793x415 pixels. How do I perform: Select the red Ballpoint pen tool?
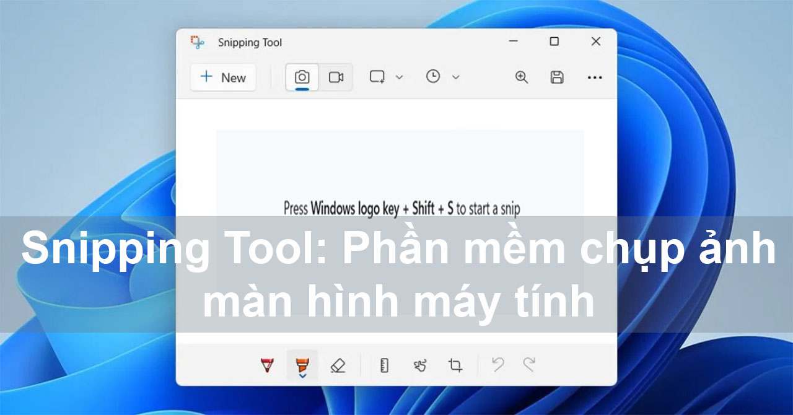268,365
